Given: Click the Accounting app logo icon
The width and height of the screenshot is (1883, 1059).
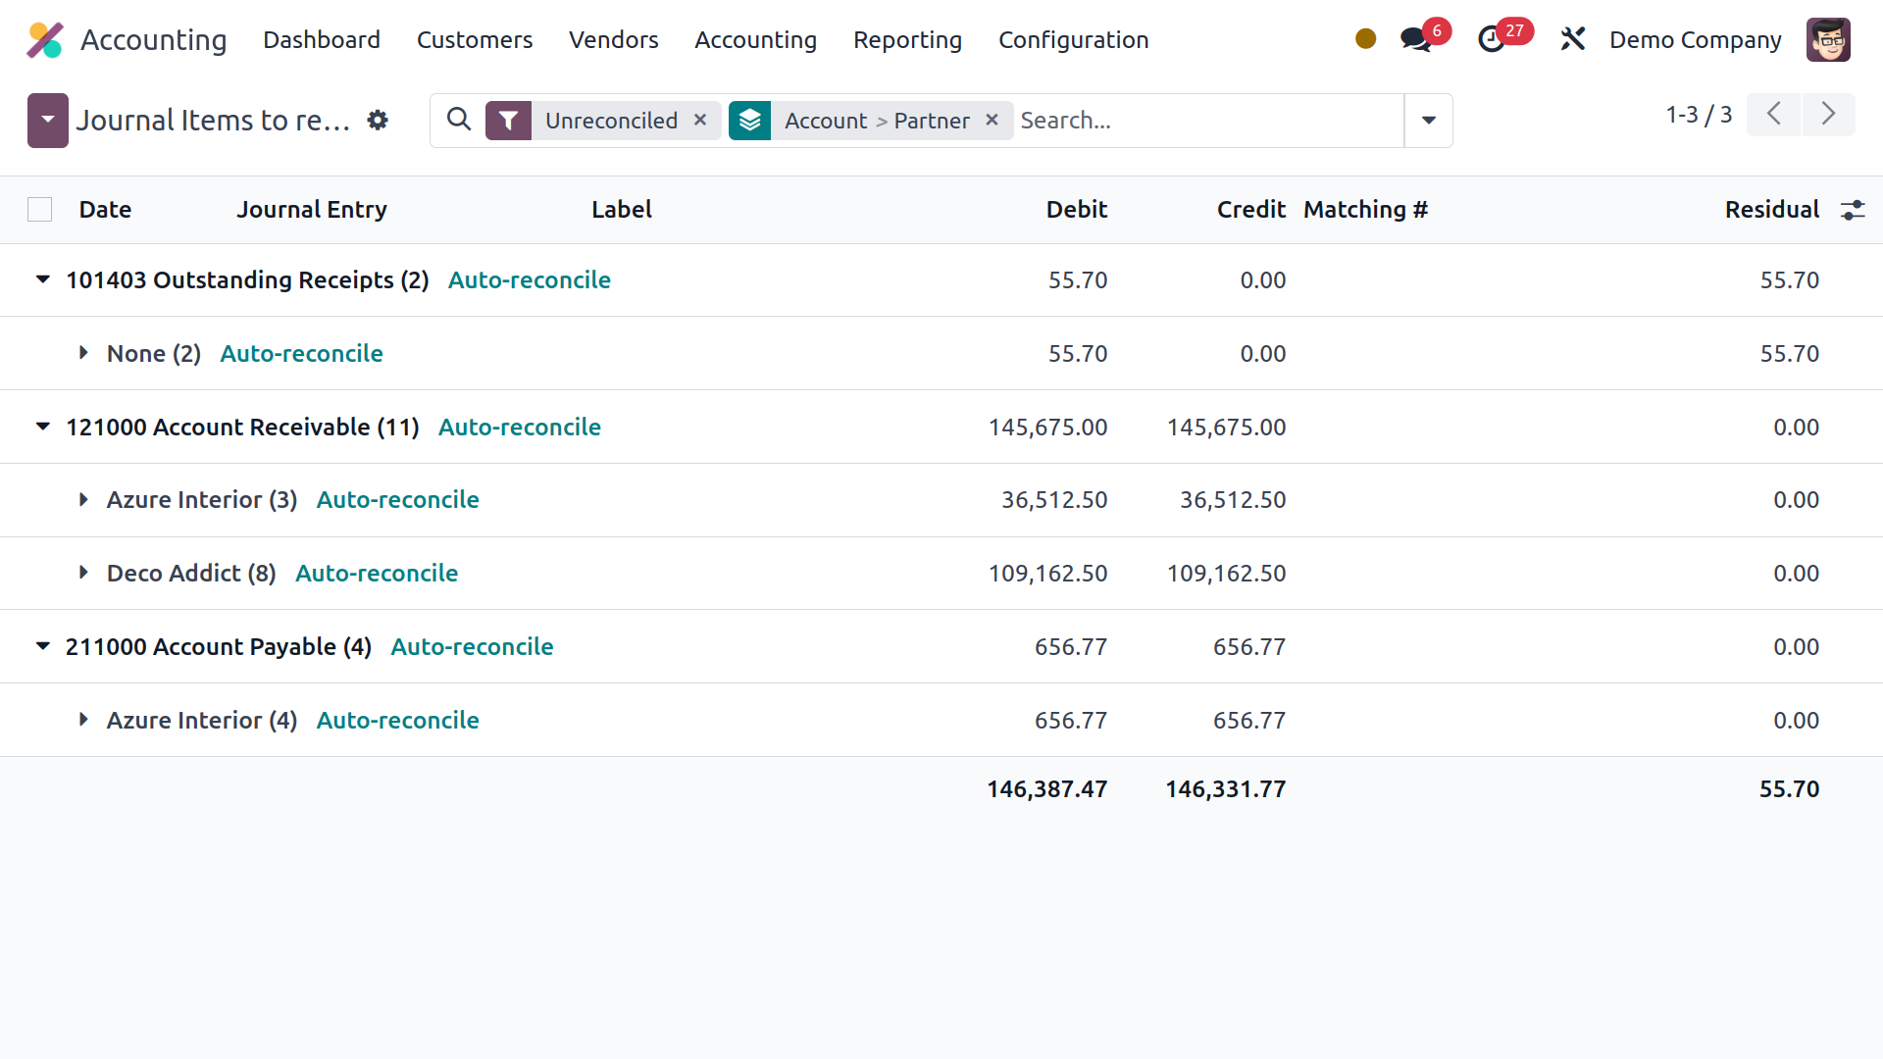Looking at the screenshot, I should pos(45,39).
